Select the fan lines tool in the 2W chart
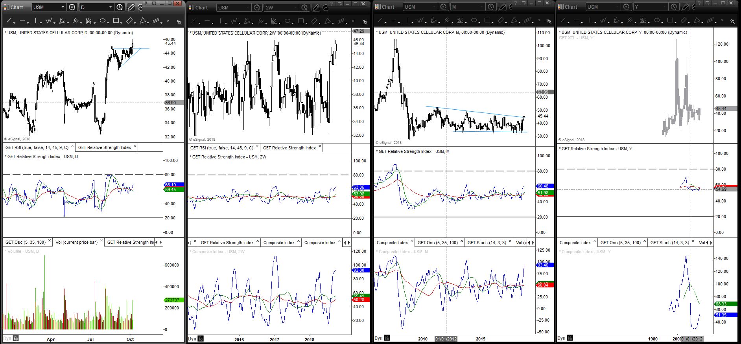Image resolution: width=741 pixels, height=344 pixels. click(x=247, y=21)
